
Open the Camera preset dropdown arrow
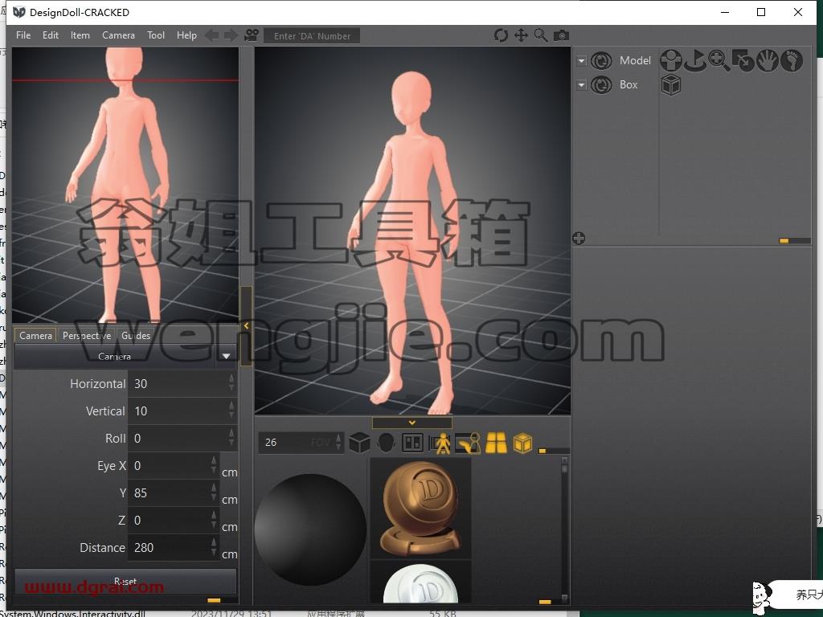pos(226,356)
